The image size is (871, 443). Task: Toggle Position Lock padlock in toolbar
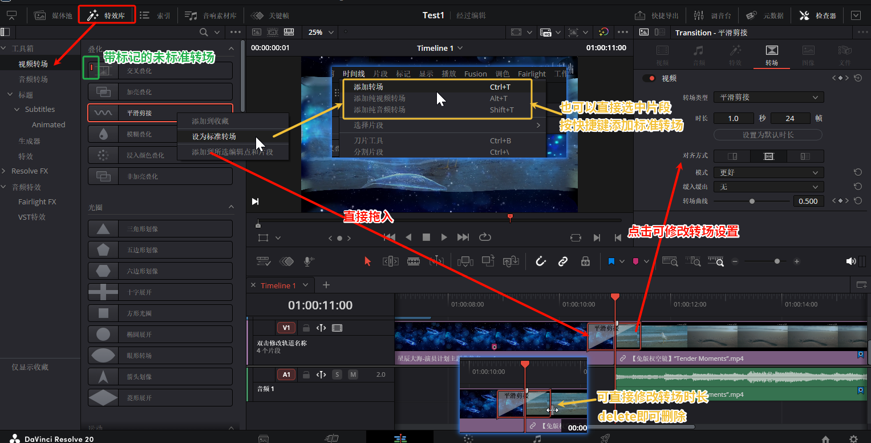point(585,261)
